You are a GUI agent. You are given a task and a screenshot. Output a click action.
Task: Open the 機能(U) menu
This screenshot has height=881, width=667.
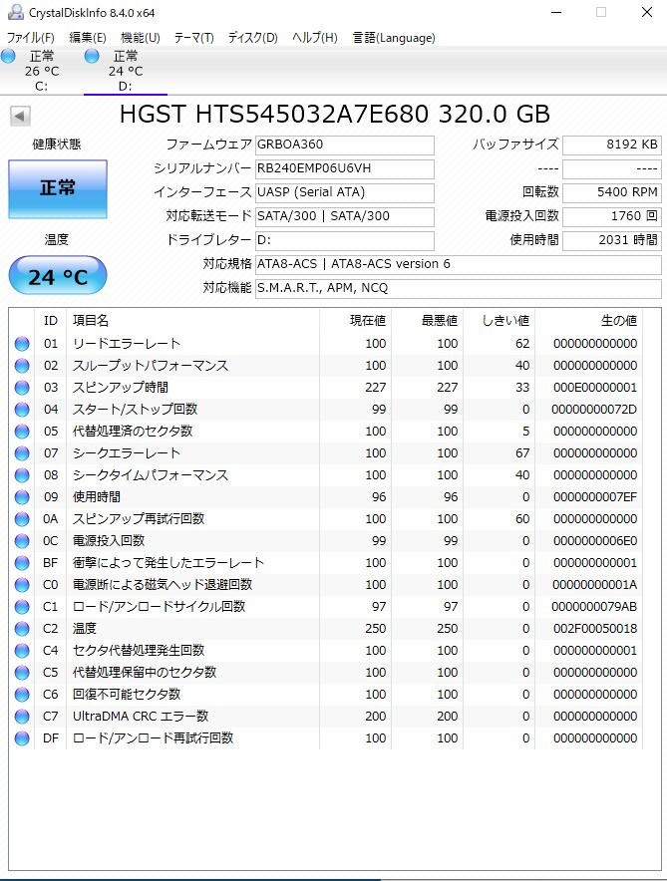click(141, 38)
